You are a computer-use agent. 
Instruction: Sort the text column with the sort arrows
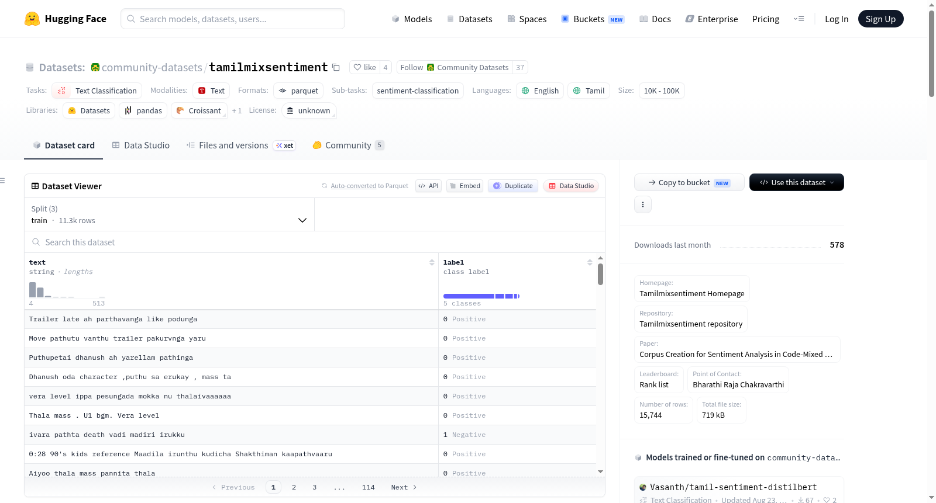pos(432,263)
